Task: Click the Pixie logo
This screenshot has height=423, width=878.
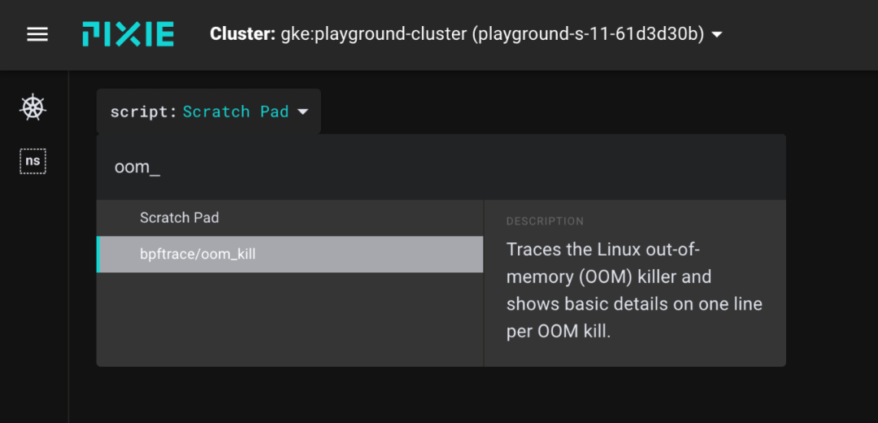Action: tap(128, 35)
